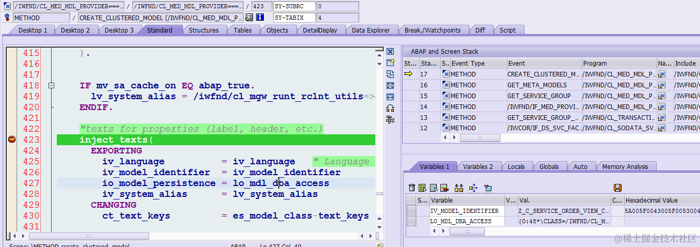700x247 pixels.
Task: Close tool using X icon beside editor
Action: [390, 52]
